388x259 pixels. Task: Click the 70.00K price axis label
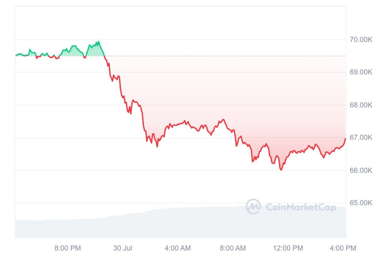point(360,40)
